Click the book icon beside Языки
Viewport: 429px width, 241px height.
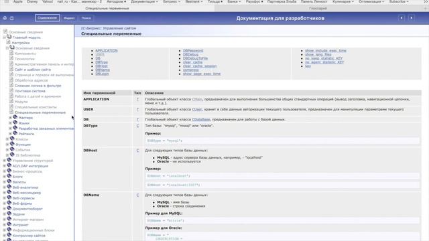coord(15,123)
